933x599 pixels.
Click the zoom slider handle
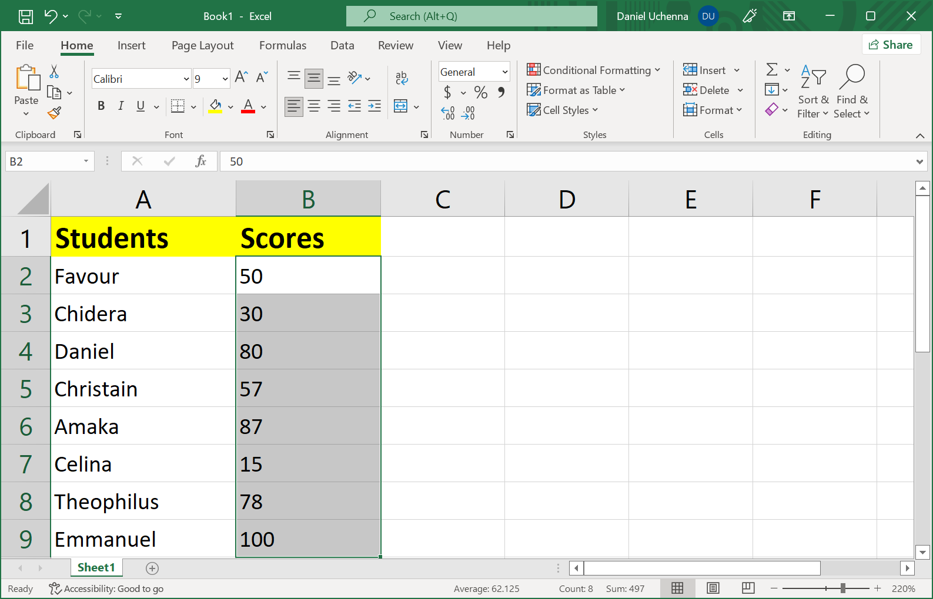(x=843, y=588)
